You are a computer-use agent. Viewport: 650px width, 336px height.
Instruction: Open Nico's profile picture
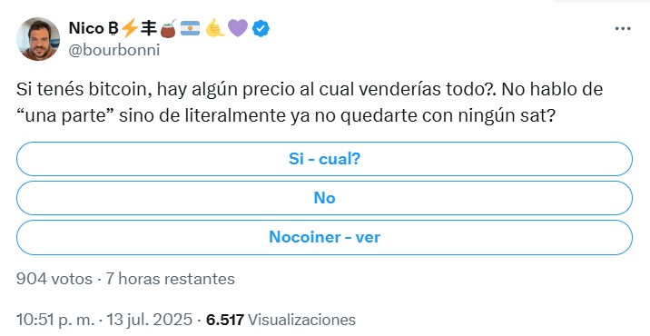38,39
